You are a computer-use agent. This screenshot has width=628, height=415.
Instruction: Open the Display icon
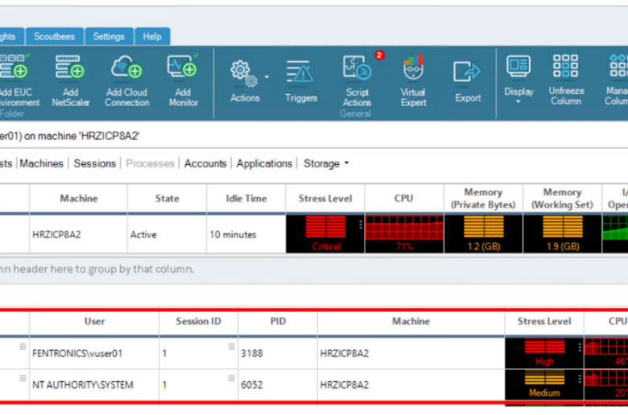[519, 67]
